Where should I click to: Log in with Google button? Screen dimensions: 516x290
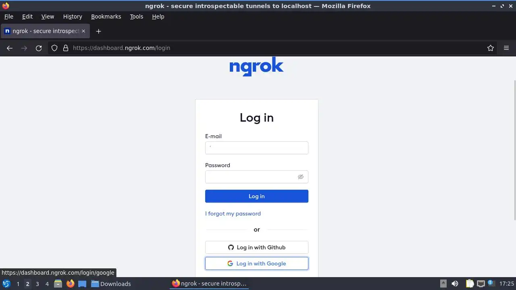[x=257, y=263]
